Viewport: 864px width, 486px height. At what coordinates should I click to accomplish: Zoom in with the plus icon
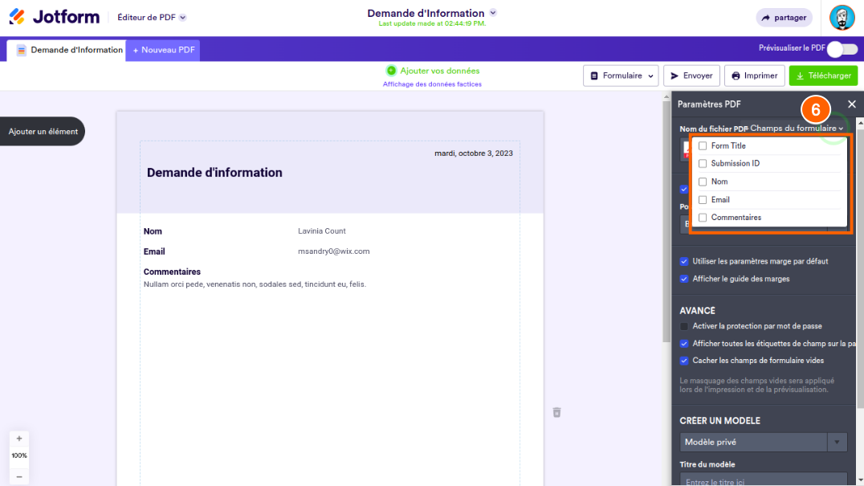(19, 439)
